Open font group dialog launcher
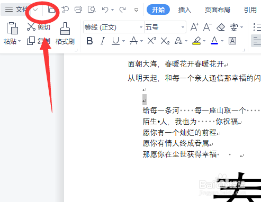261x202 pixels. coord(244,50)
